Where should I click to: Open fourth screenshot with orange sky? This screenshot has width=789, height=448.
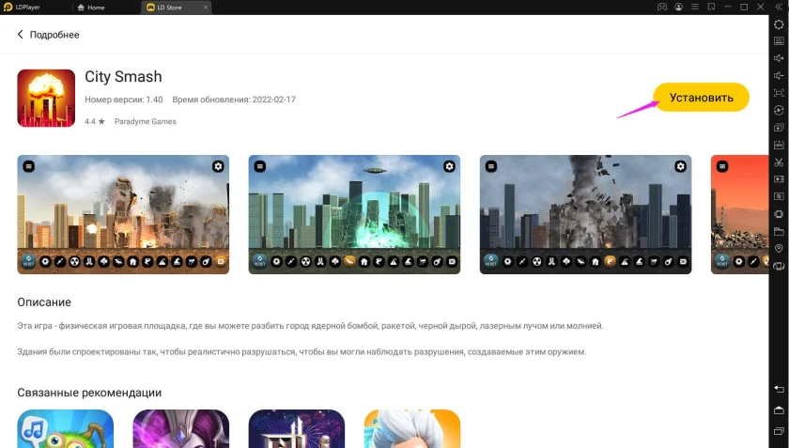[x=740, y=214]
